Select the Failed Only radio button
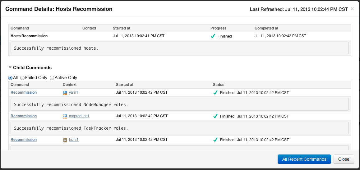This screenshot has height=170, width=360. tap(22, 78)
